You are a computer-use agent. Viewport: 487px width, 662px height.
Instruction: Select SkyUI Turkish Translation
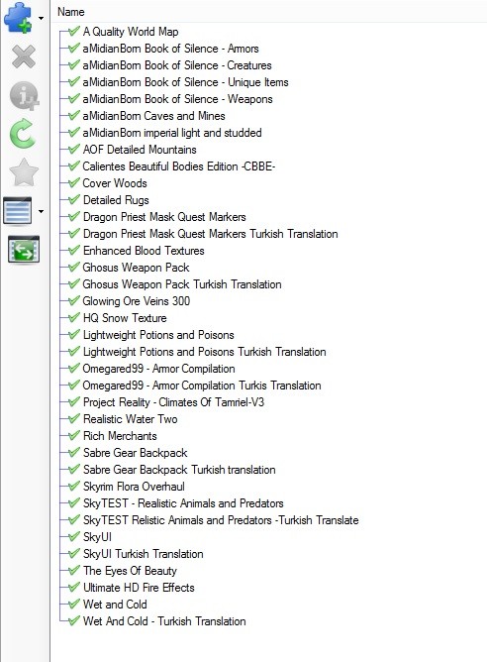click(144, 554)
